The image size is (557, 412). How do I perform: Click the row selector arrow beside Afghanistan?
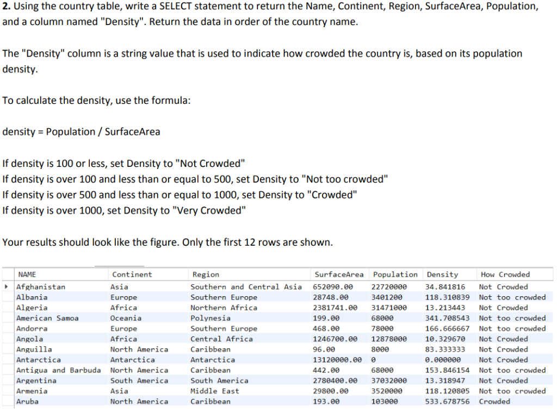6,286
